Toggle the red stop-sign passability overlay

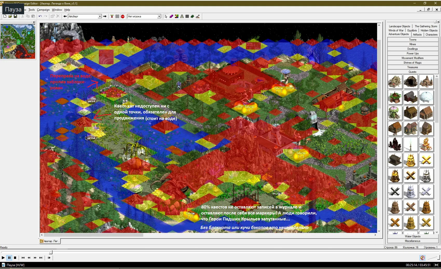(x=123, y=16)
